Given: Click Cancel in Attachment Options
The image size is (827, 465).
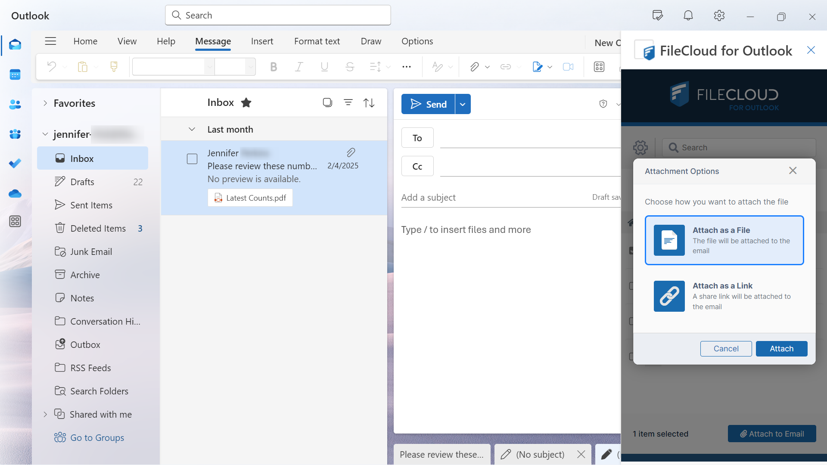Looking at the screenshot, I should [x=726, y=349].
